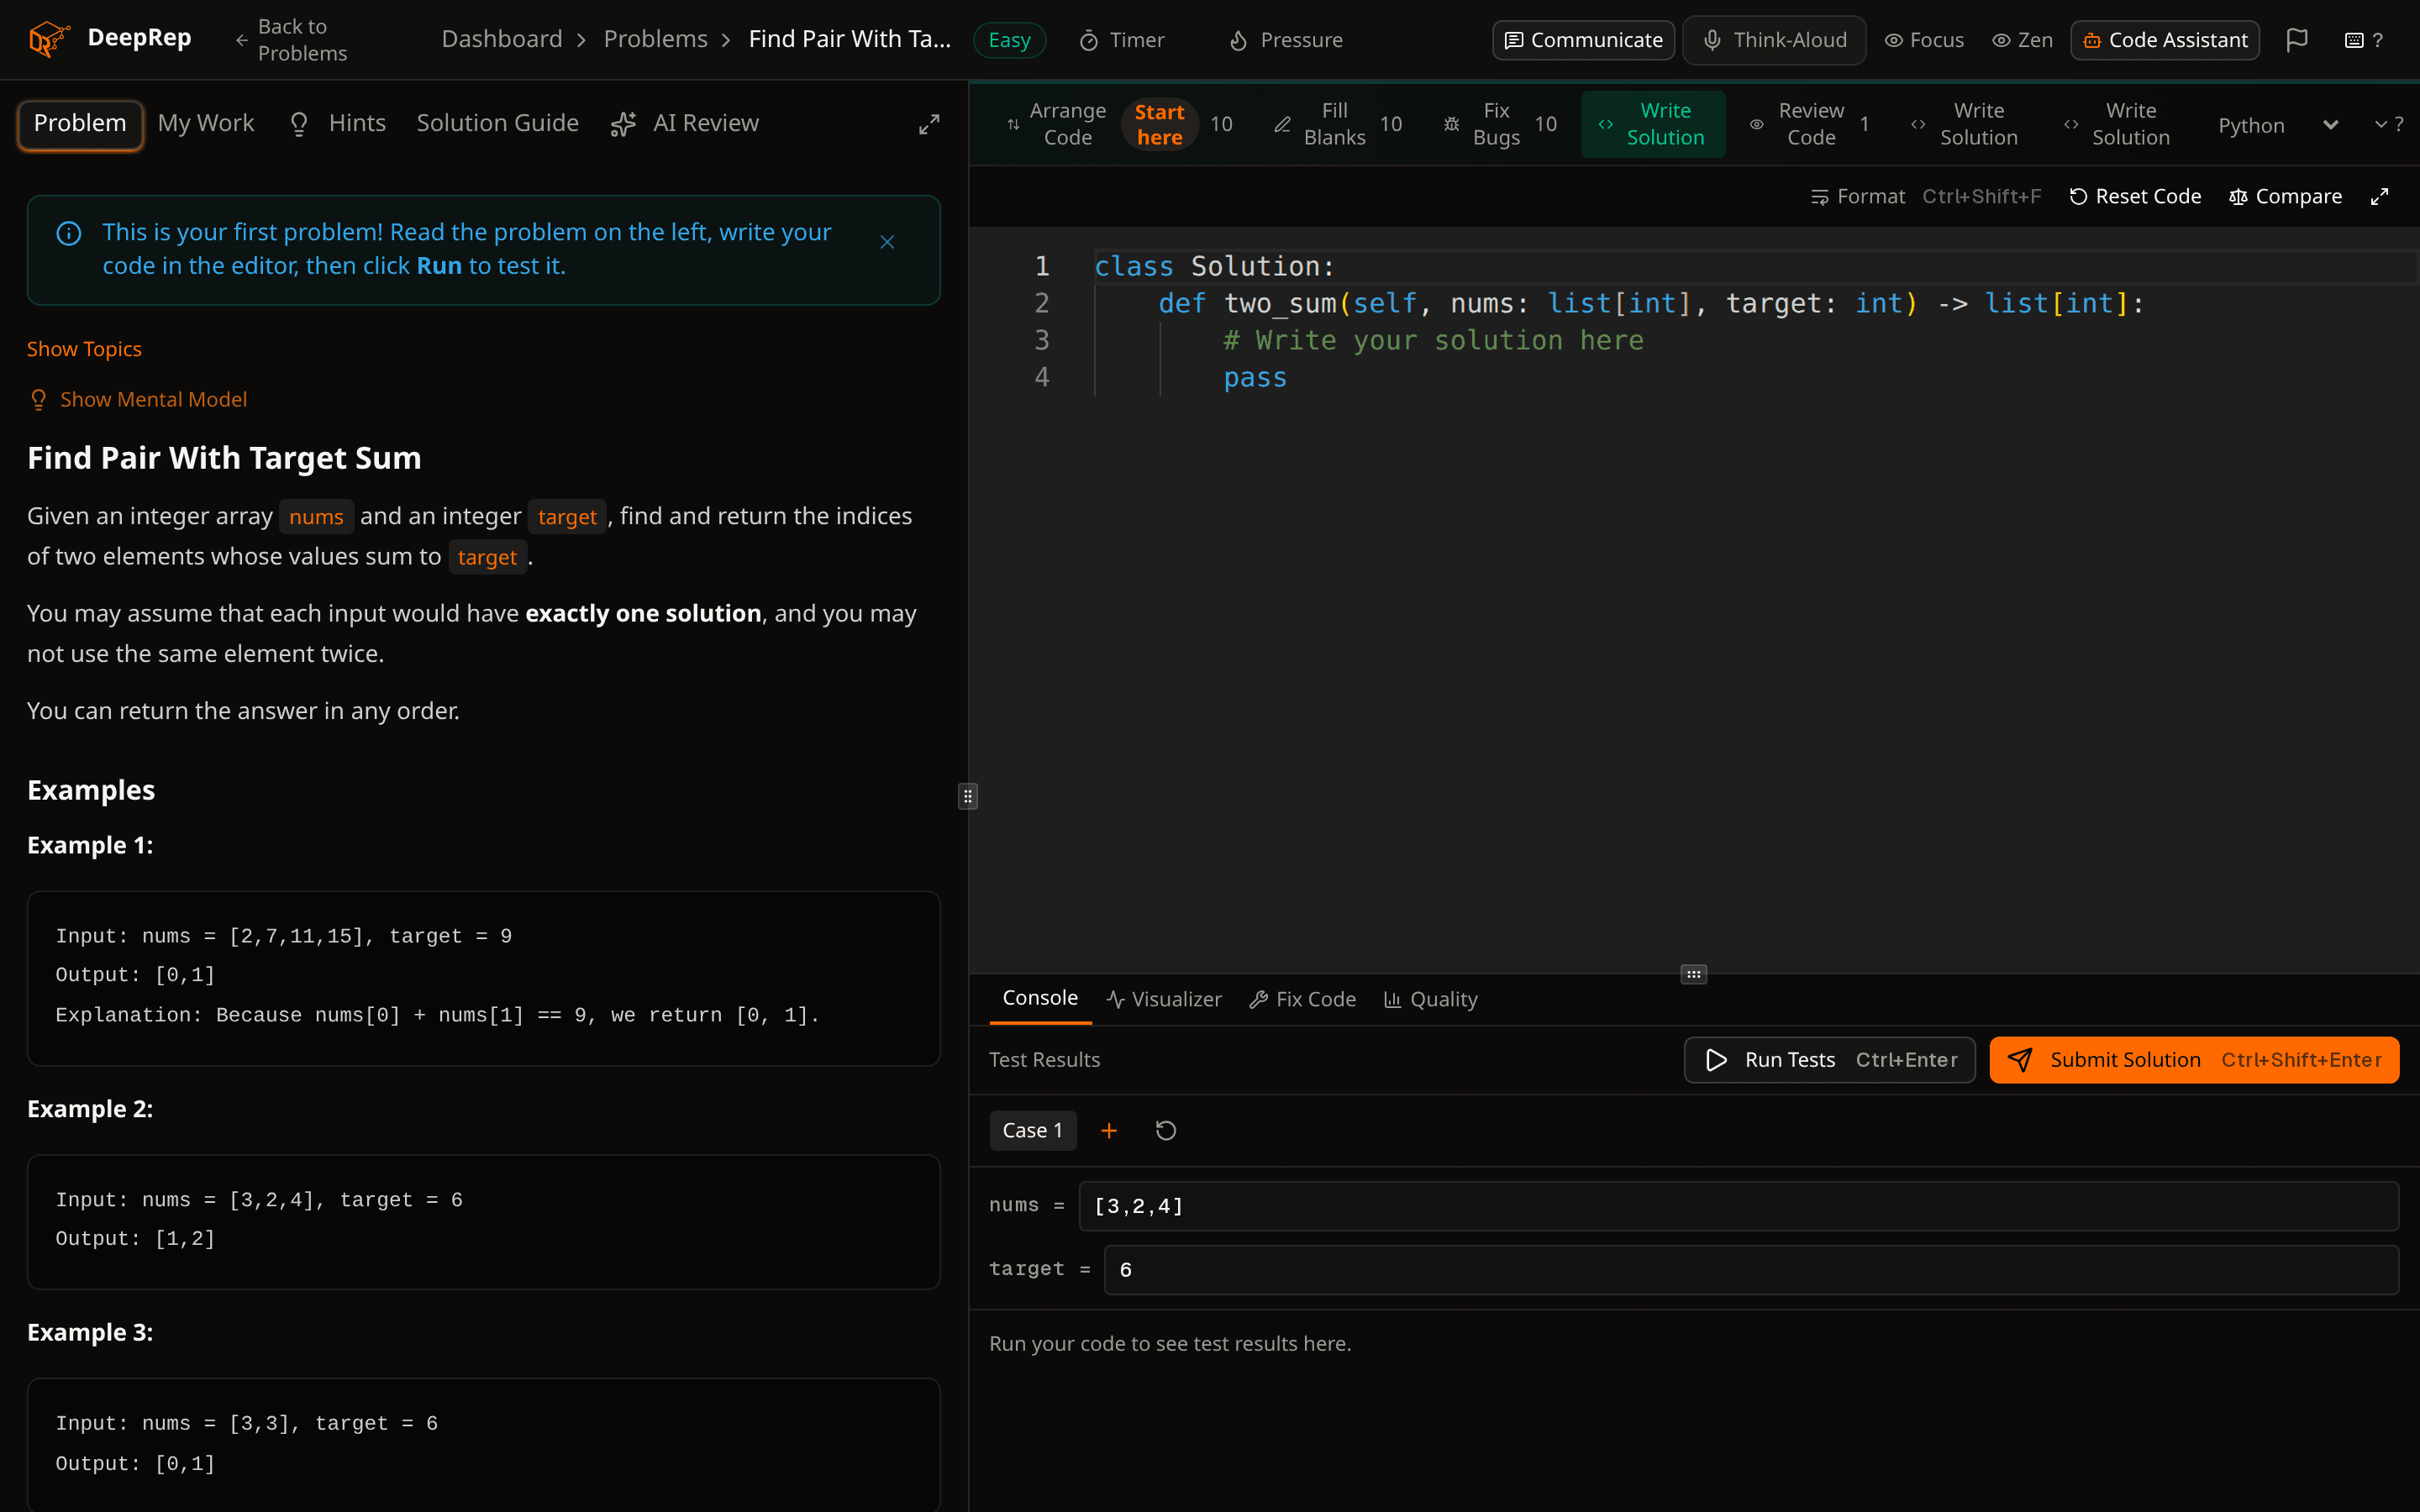Open the Fix Code tab
This screenshot has height=1512, width=2420.
[1303, 999]
